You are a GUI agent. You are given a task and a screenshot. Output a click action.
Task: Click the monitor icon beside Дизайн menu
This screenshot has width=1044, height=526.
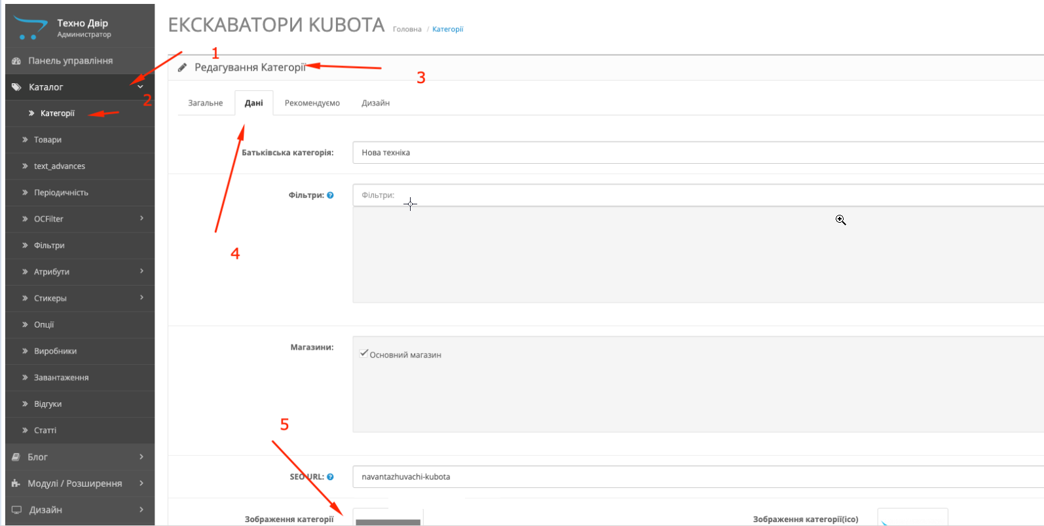[x=17, y=510]
